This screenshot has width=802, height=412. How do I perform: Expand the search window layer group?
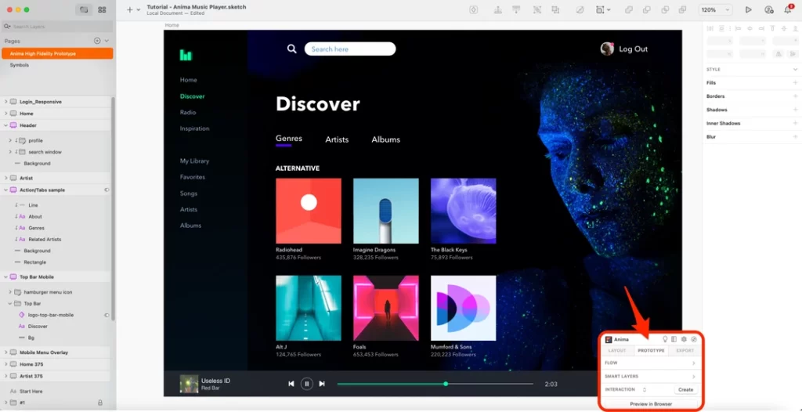point(10,152)
